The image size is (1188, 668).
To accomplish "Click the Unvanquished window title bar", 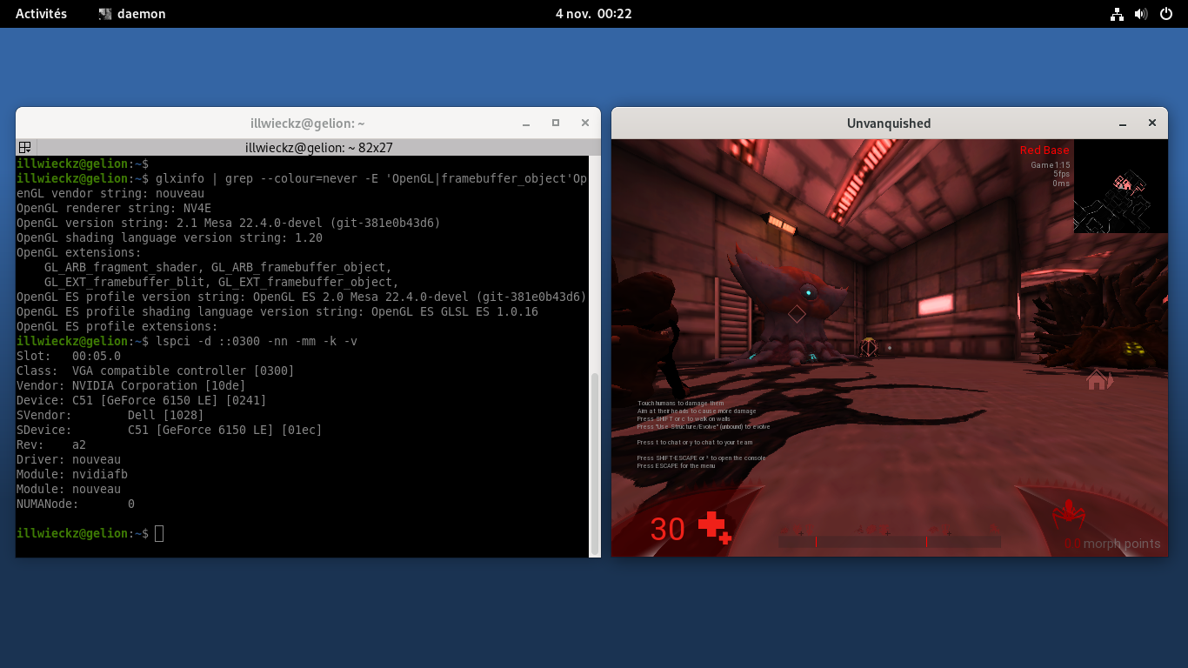I will click(x=889, y=124).
